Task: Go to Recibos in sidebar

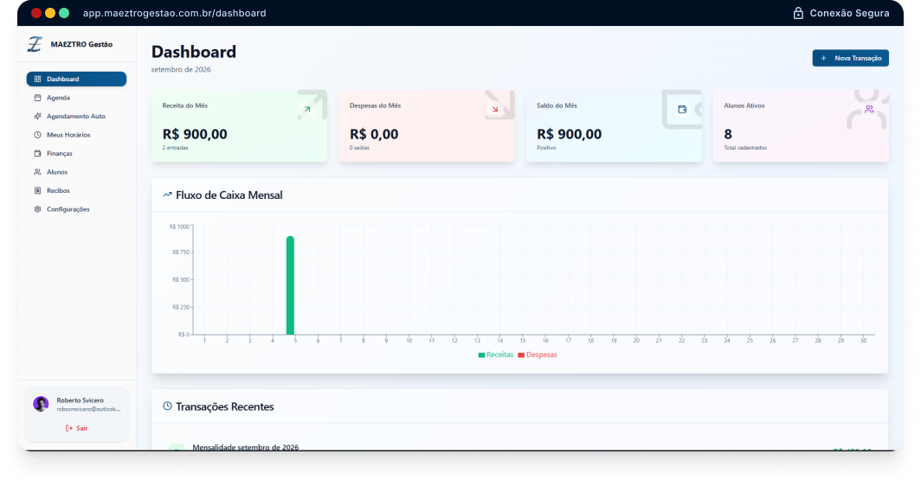Action: coord(76,191)
